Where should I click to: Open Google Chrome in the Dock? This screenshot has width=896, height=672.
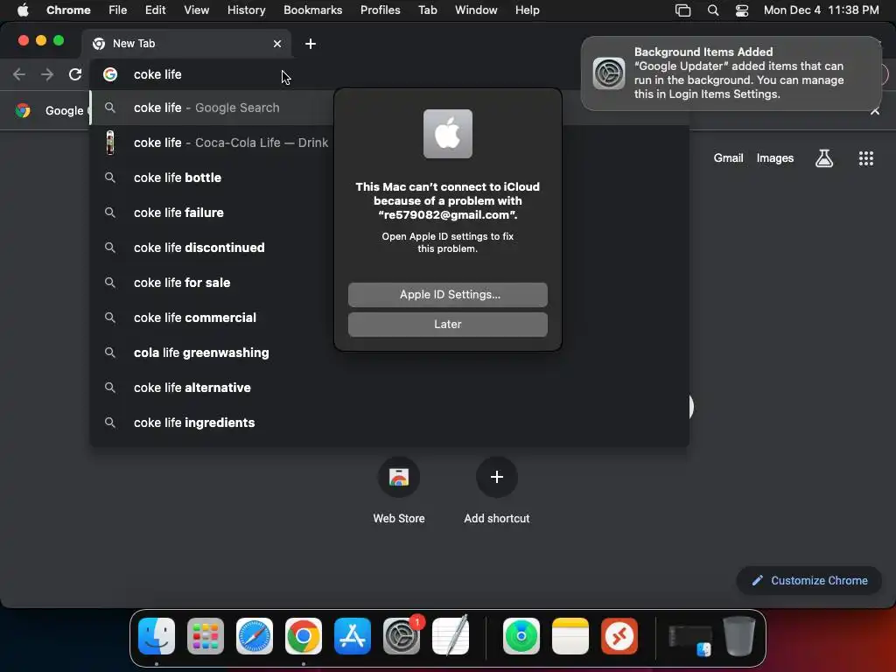point(304,636)
